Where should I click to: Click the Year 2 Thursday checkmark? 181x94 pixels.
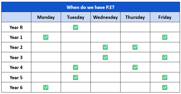coord(135,47)
